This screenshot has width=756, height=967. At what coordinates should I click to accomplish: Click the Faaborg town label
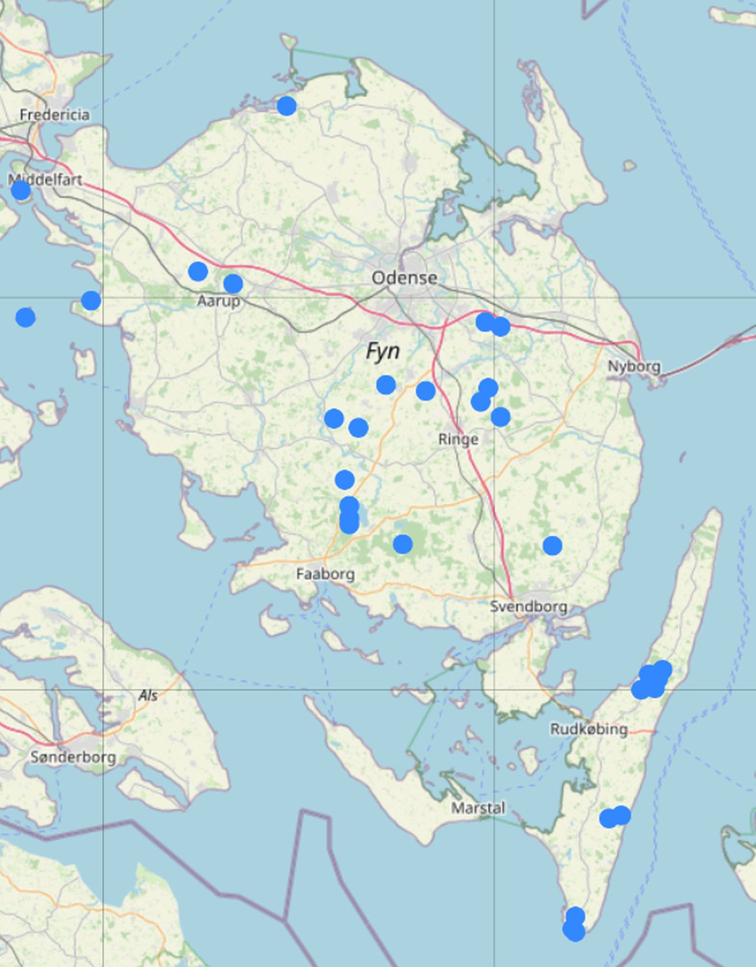pyautogui.click(x=325, y=574)
